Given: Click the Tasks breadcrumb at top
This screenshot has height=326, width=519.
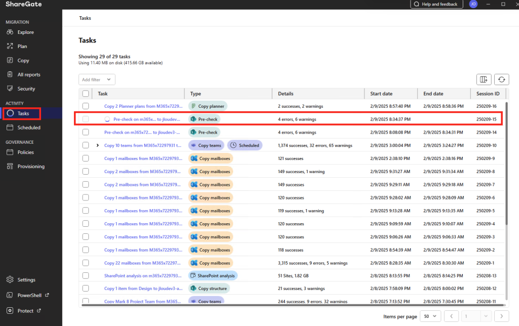Looking at the screenshot, I should [85, 18].
